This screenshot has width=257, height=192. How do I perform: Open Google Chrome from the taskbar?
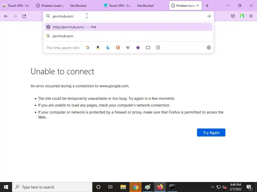(x=135, y=187)
